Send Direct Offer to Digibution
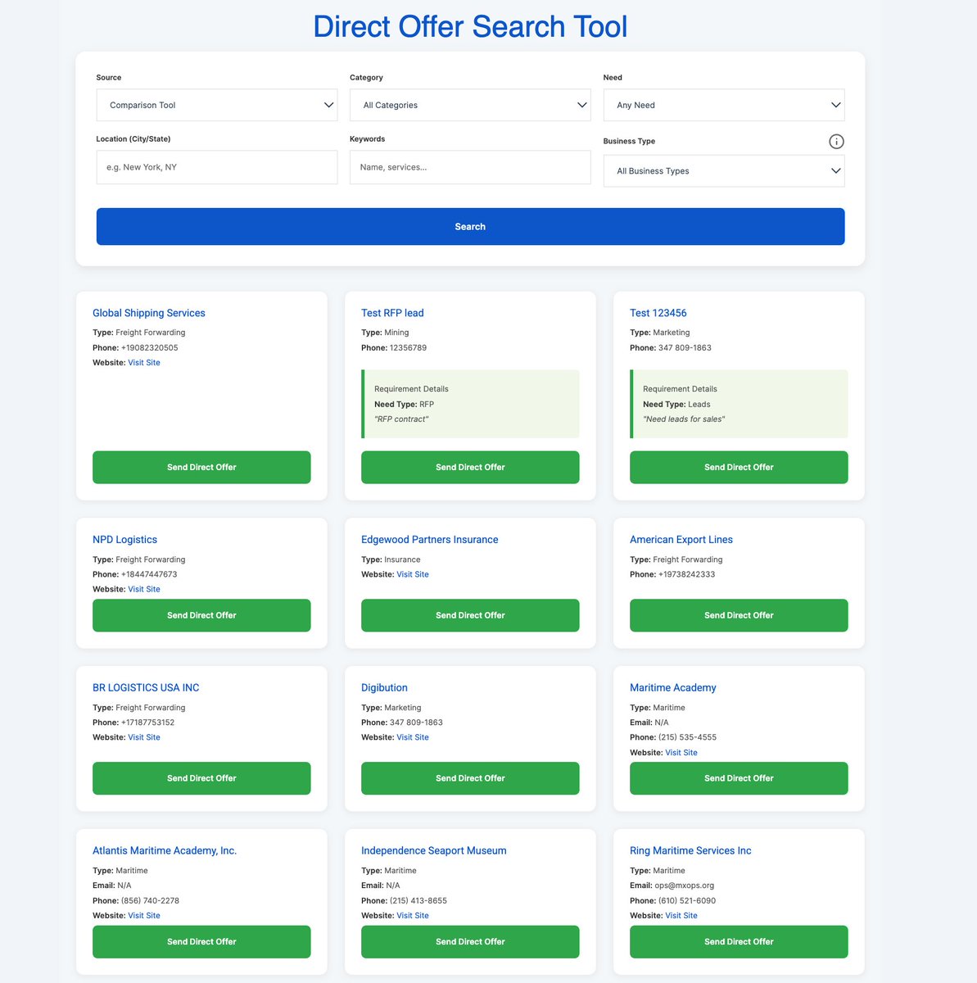The height and width of the screenshot is (983, 977). [x=470, y=778]
